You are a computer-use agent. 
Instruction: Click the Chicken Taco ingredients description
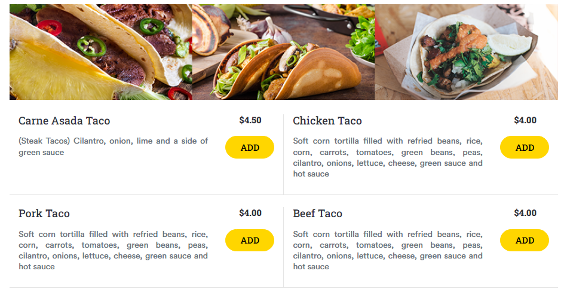point(387,157)
